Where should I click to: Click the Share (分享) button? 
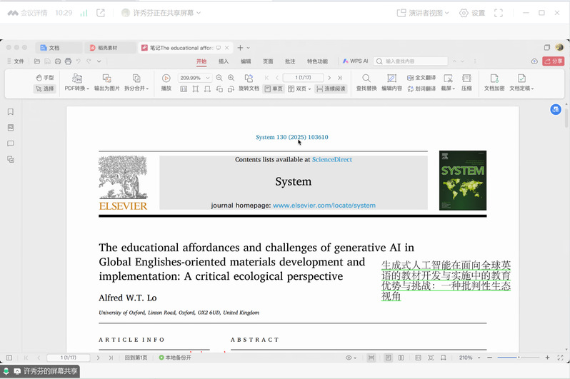(x=553, y=61)
